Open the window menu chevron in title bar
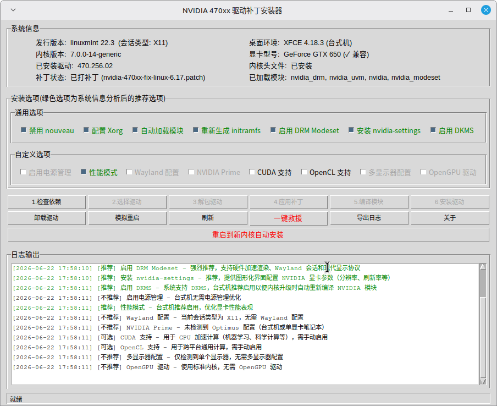 pos(13,10)
